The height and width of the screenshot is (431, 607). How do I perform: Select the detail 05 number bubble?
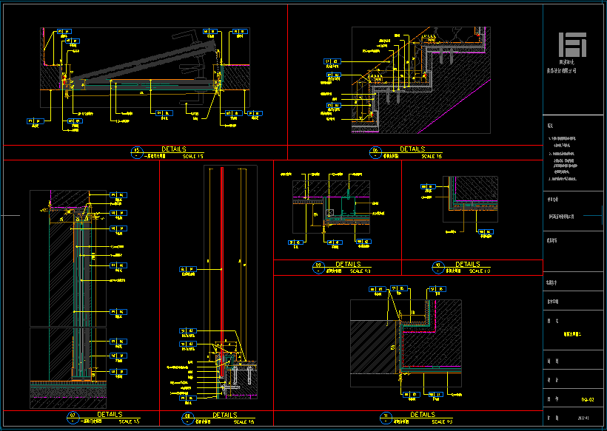135,152
